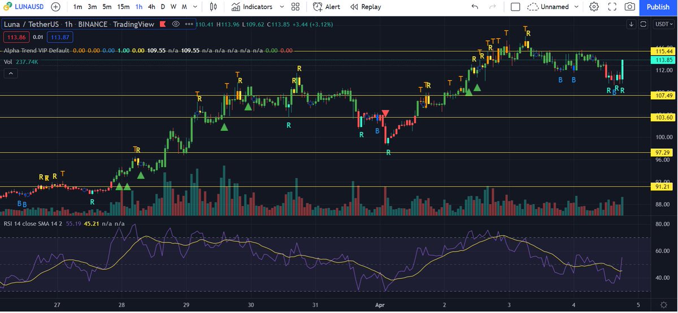Click the Apr label on time axis
The height and width of the screenshot is (313, 678).
(x=380, y=304)
